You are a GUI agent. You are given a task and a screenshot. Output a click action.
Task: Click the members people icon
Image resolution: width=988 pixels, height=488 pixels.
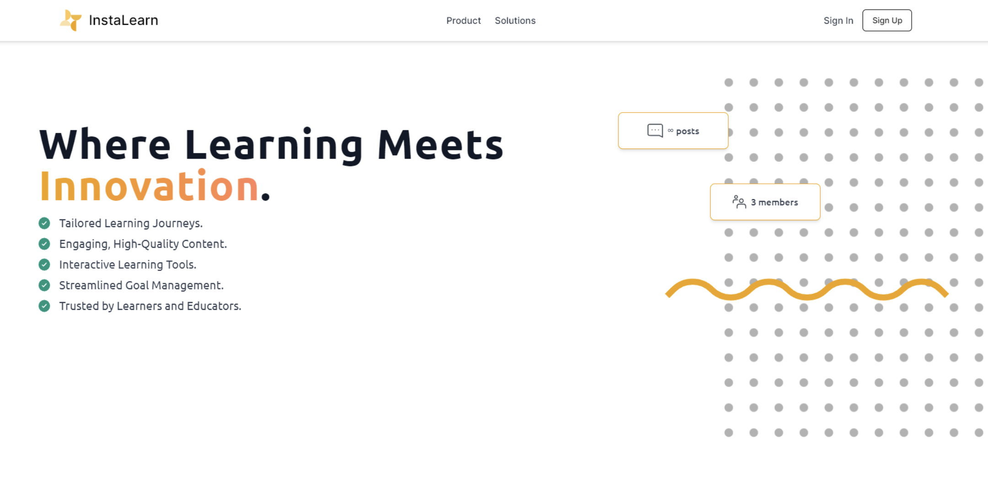point(739,202)
